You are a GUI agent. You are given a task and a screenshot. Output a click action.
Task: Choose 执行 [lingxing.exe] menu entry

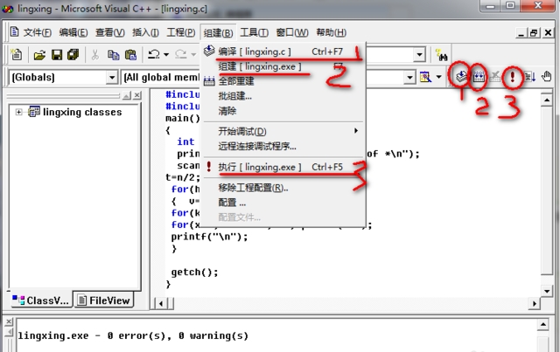click(x=283, y=167)
